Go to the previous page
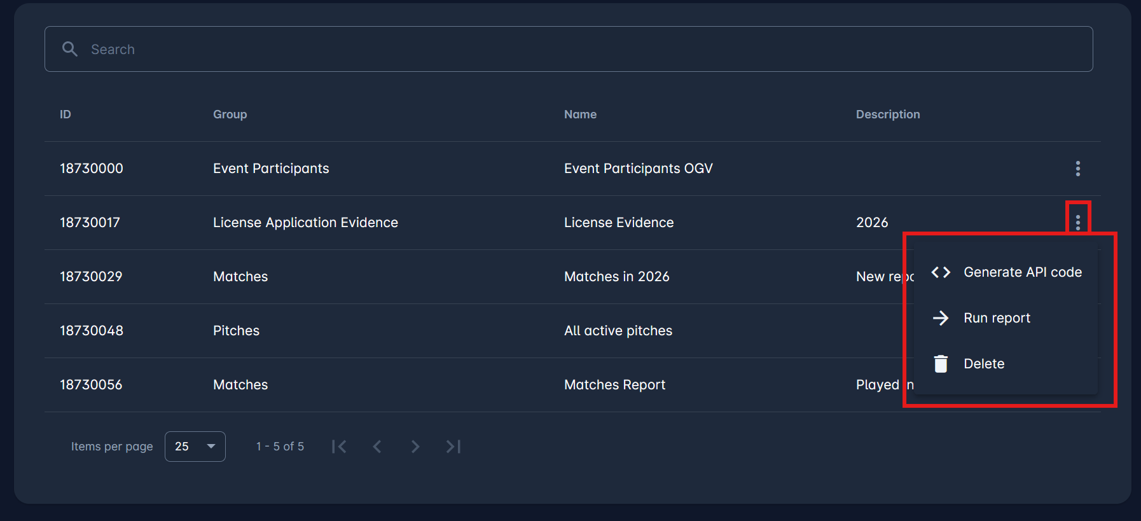This screenshot has height=521, width=1141. (377, 447)
